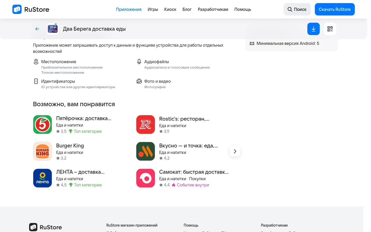
Task: Show next recommended apps with the arrow
Action: [x=235, y=151]
